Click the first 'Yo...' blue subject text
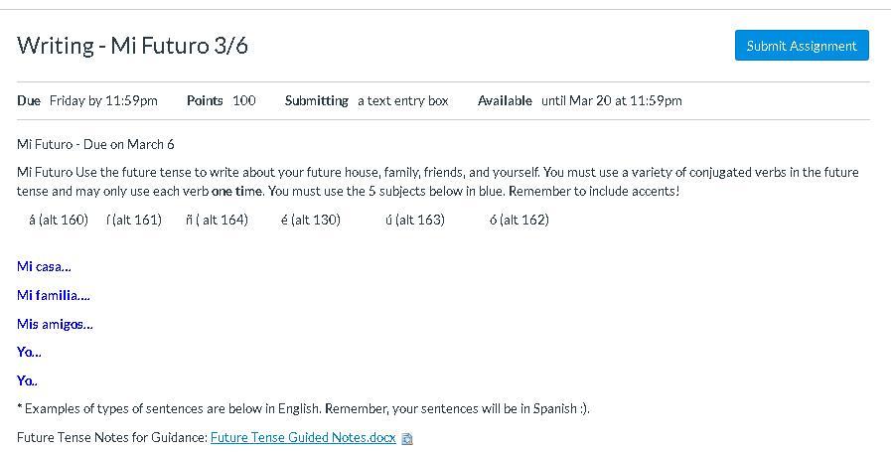 (29, 352)
